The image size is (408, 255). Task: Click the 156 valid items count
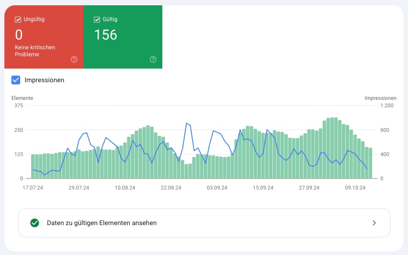105,35
